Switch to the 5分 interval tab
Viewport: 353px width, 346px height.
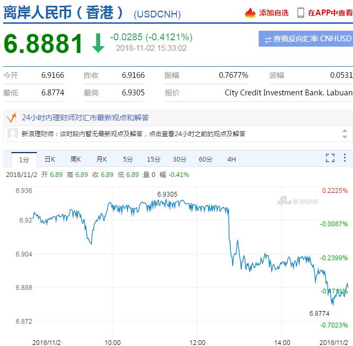point(128,159)
